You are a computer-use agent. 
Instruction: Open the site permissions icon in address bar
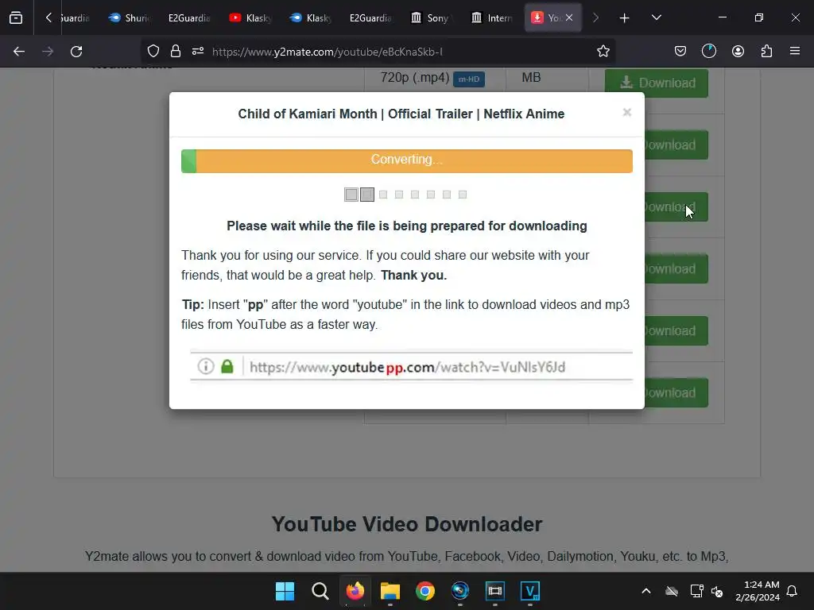pyautogui.click(x=198, y=51)
